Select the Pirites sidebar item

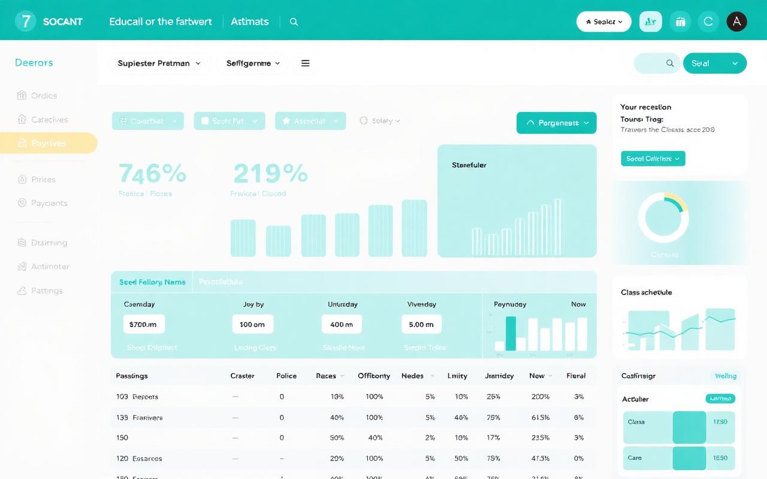tap(36, 179)
